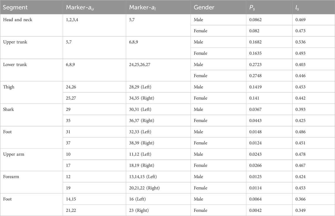Click the Thigh segment cell
The image size is (335, 216).
coord(31,92)
